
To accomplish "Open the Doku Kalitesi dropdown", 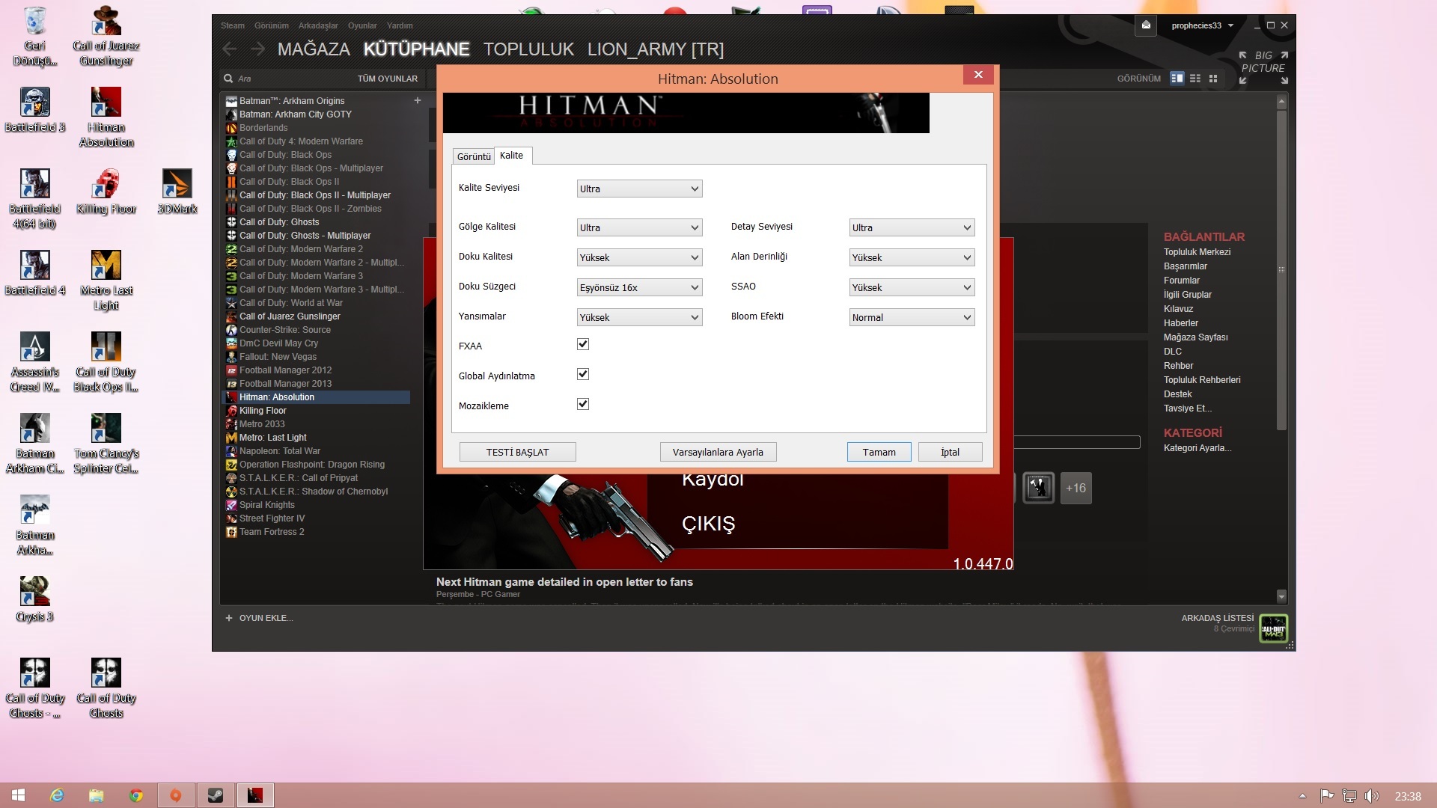I will [639, 257].
